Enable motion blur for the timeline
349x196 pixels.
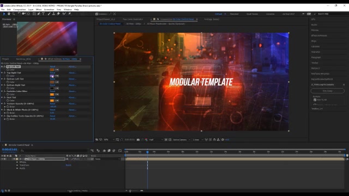tap(114, 151)
